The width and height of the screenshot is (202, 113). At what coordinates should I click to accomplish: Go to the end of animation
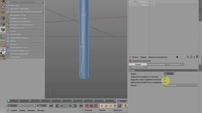tap(81, 106)
